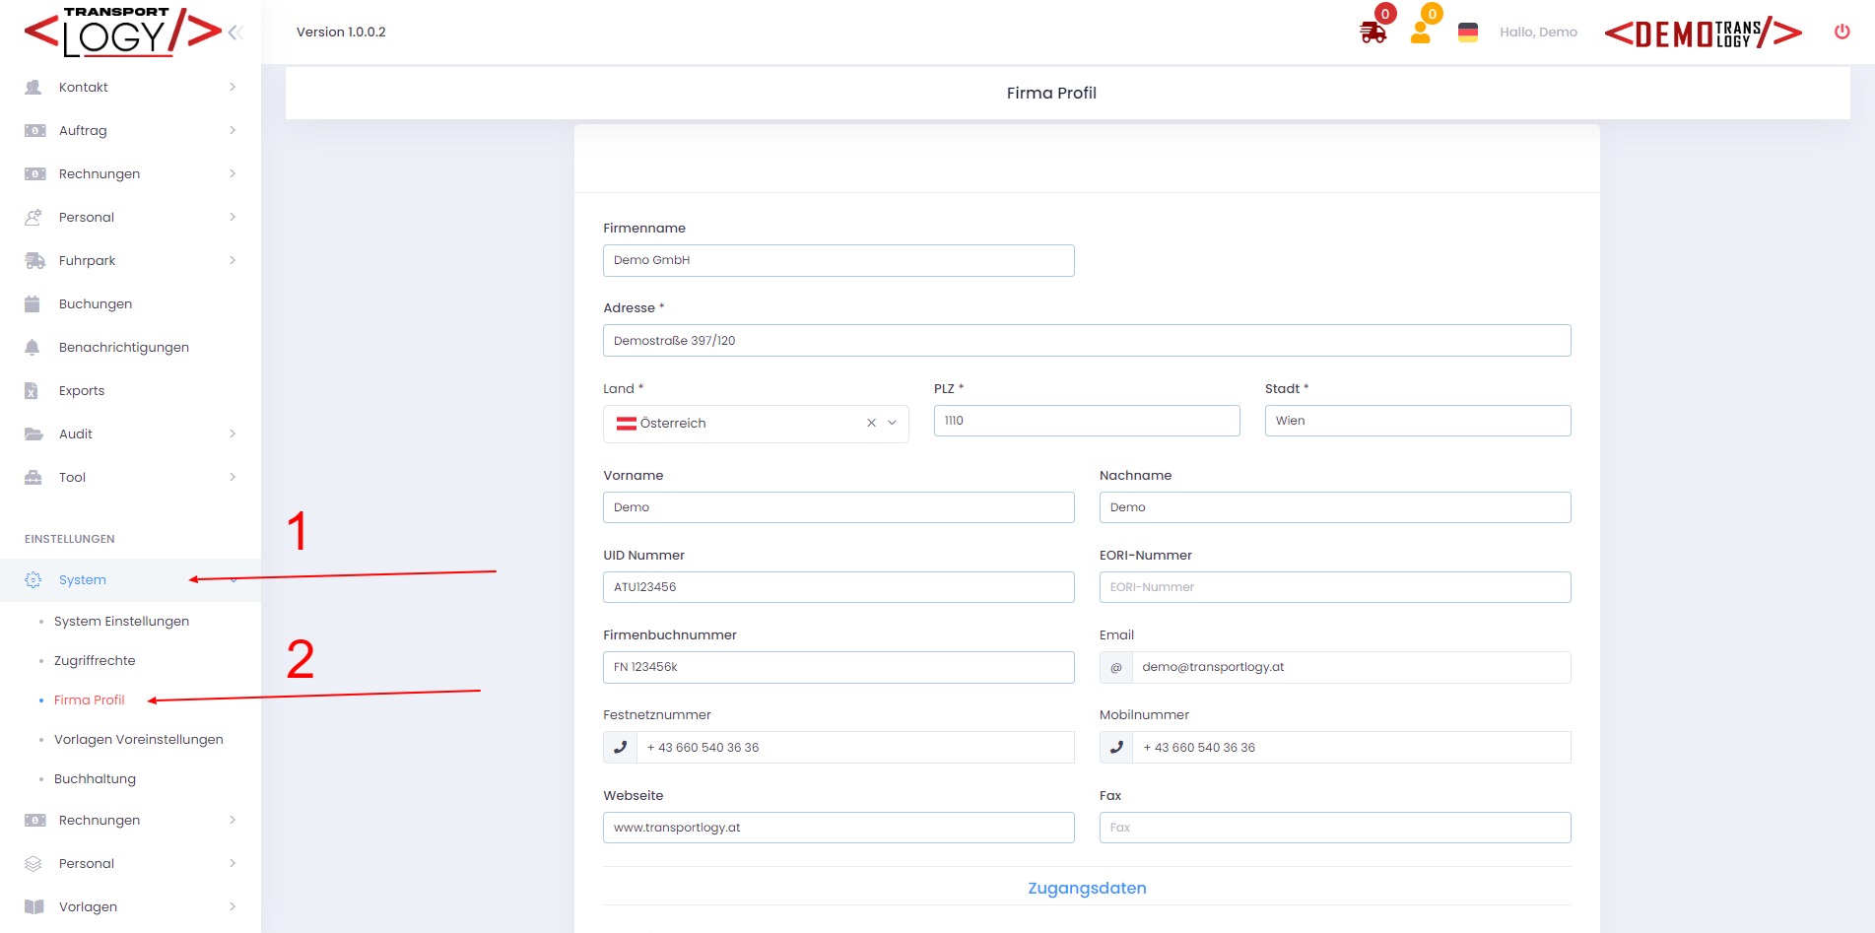Clear the Österreich country selection
Viewport: 1875px width, 933px height.
(x=871, y=424)
